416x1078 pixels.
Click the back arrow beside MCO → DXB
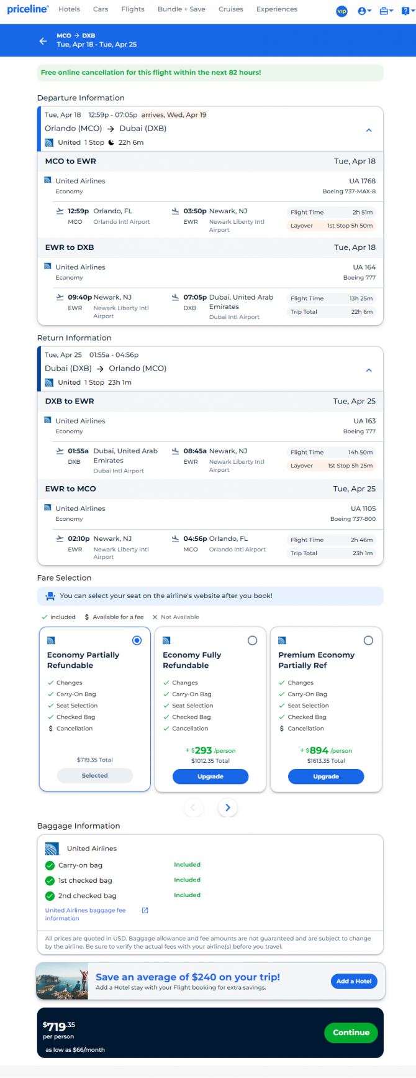click(x=43, y=41)
